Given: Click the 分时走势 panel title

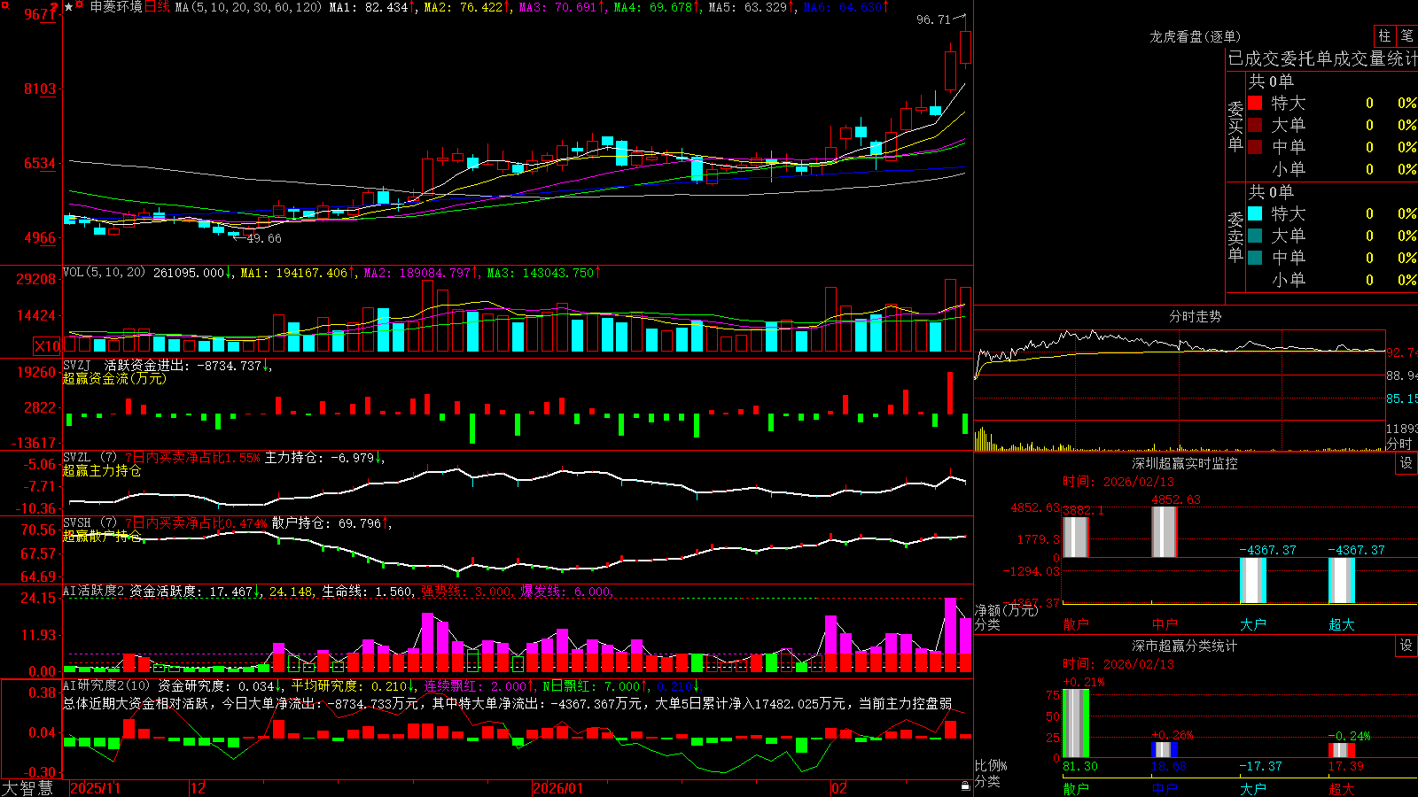Looking at the screenshot, I should coord(1195,316).
